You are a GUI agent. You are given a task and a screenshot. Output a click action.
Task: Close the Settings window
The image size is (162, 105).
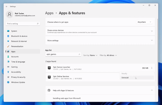[x=155, y=5]
